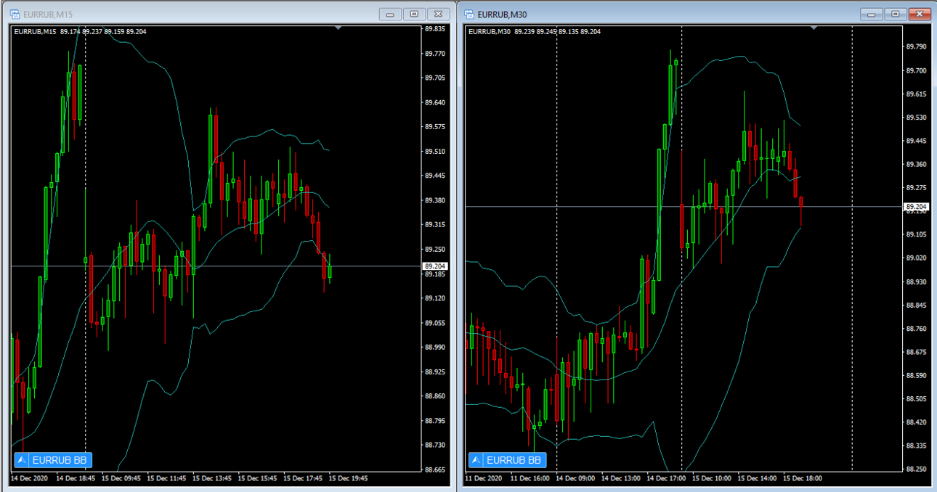Click the 88.505 price label in M30 scale

click(916, 399)
